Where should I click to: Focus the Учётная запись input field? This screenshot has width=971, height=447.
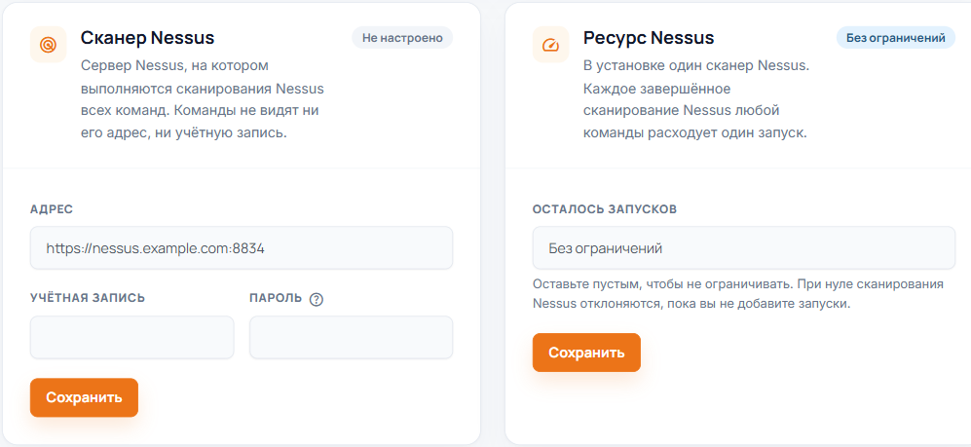tap(131, 337)
